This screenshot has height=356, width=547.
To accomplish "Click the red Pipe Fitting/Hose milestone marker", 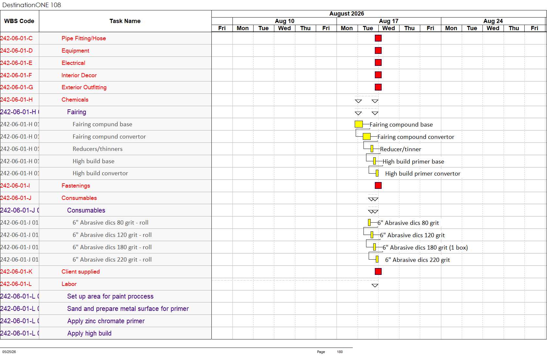I will click(378, 38).
